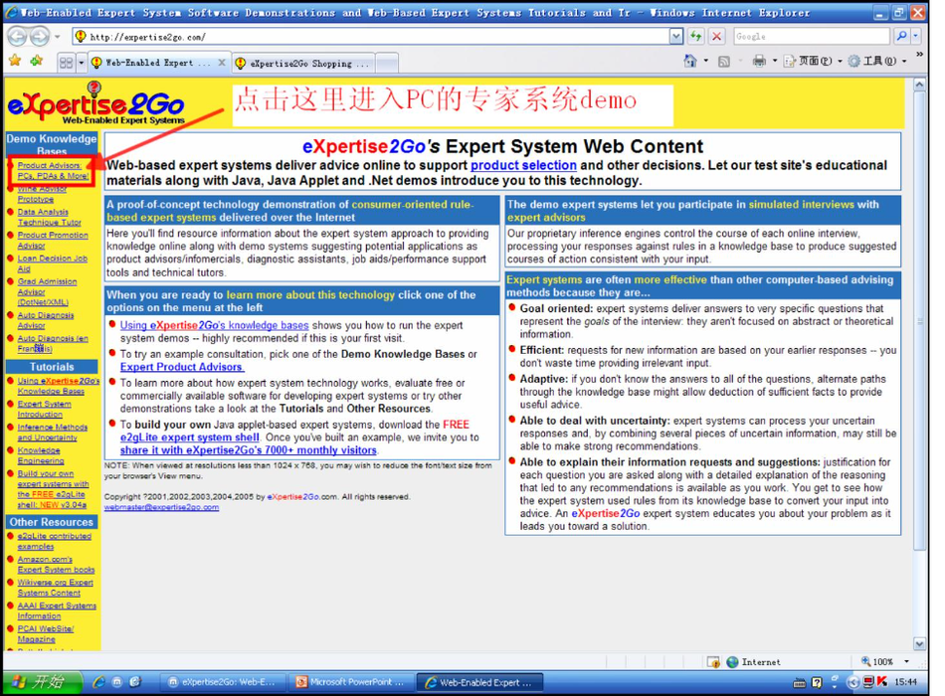Click the search magnifier icon

tap(901, 37)
